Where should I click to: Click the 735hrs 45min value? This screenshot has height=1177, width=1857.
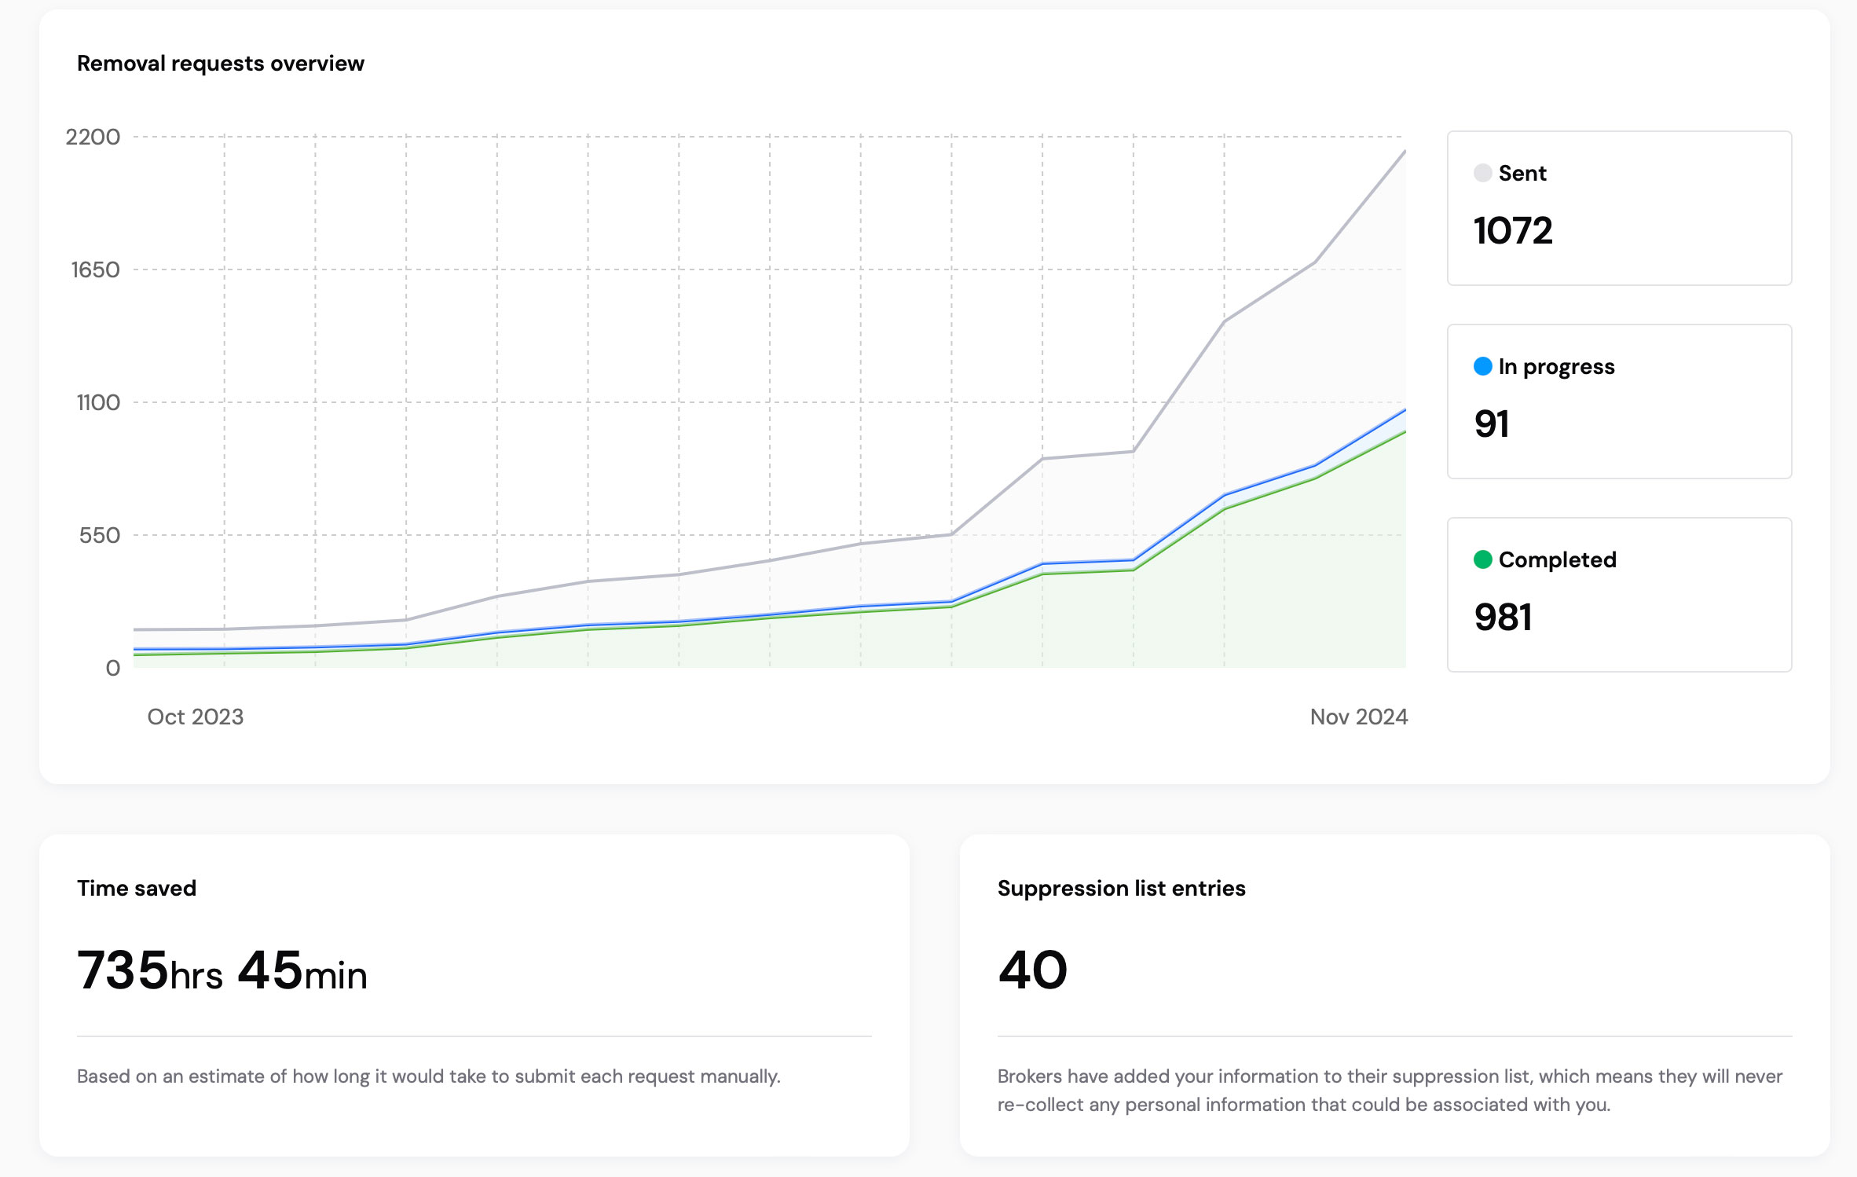click(x=222, y=970)
